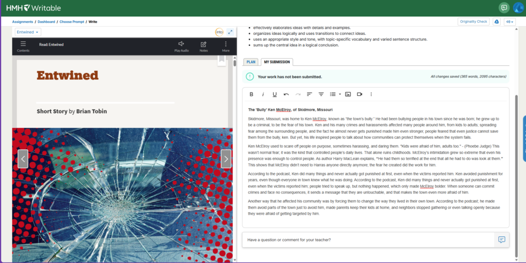Open the Entwined text selector dropdown
Screen dimensions: 526x263
[28, 32]
